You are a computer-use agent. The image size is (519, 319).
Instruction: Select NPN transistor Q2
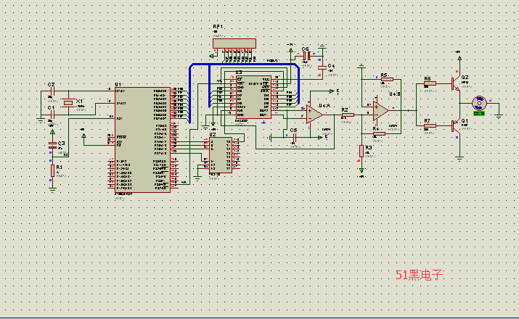click(x=456, y=83)
